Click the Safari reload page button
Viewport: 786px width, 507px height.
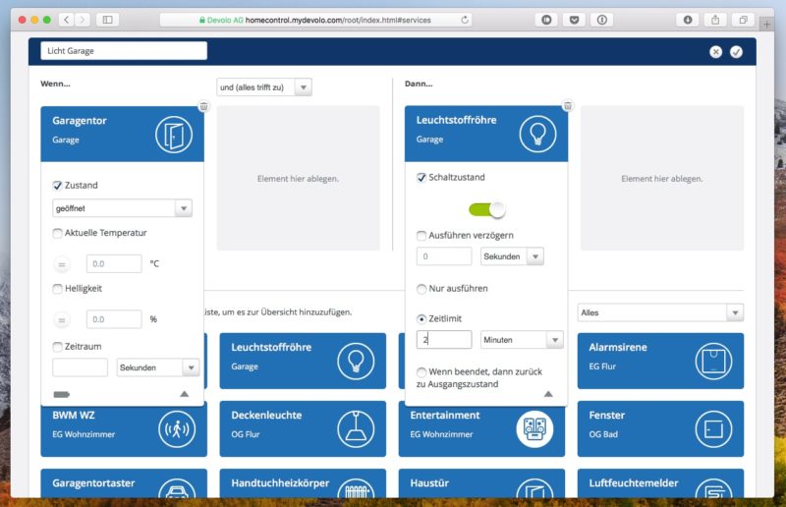(x=464, y=20)
